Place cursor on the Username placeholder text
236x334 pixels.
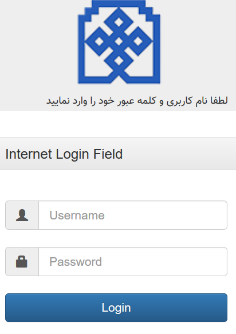pos(77,215)
